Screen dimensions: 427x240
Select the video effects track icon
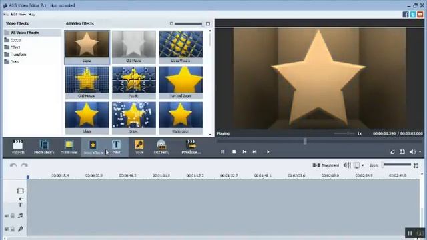click(x=20, y=191)
